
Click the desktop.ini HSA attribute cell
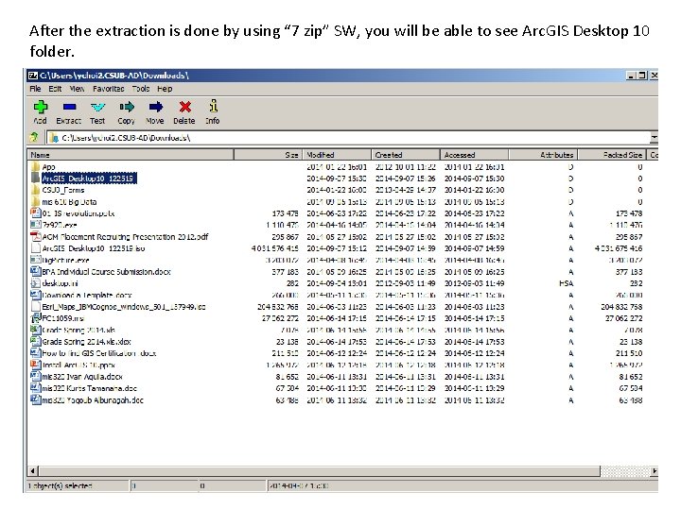[566, 283]
